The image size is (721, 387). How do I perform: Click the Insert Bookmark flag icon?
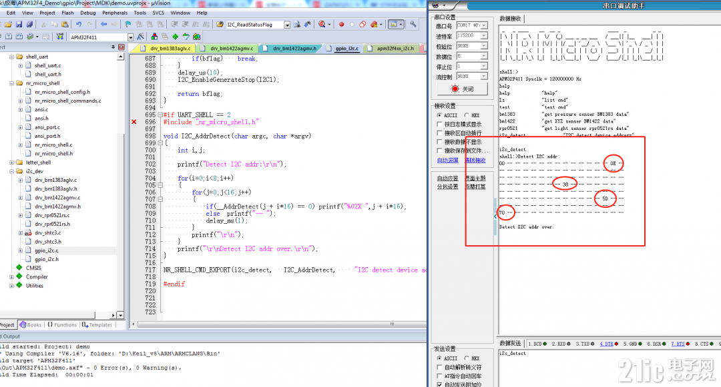(x=128, y=24)
